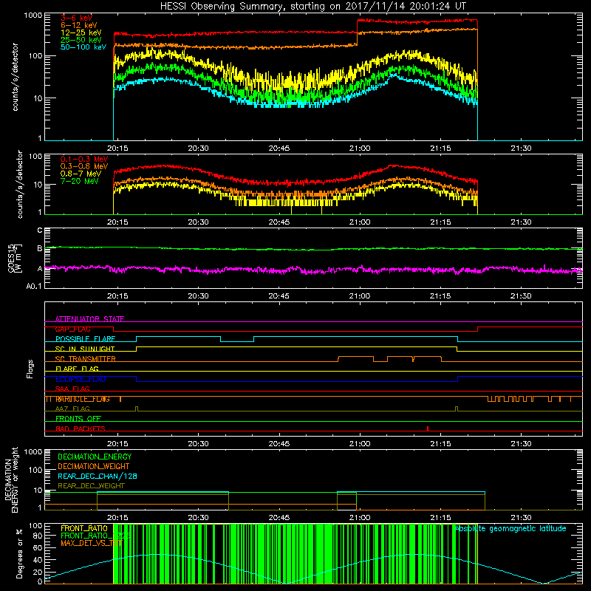Select the orange 0.3-0.8 MeV legend label
Screen dimensions: 591x591
click(x=84, y=166)
